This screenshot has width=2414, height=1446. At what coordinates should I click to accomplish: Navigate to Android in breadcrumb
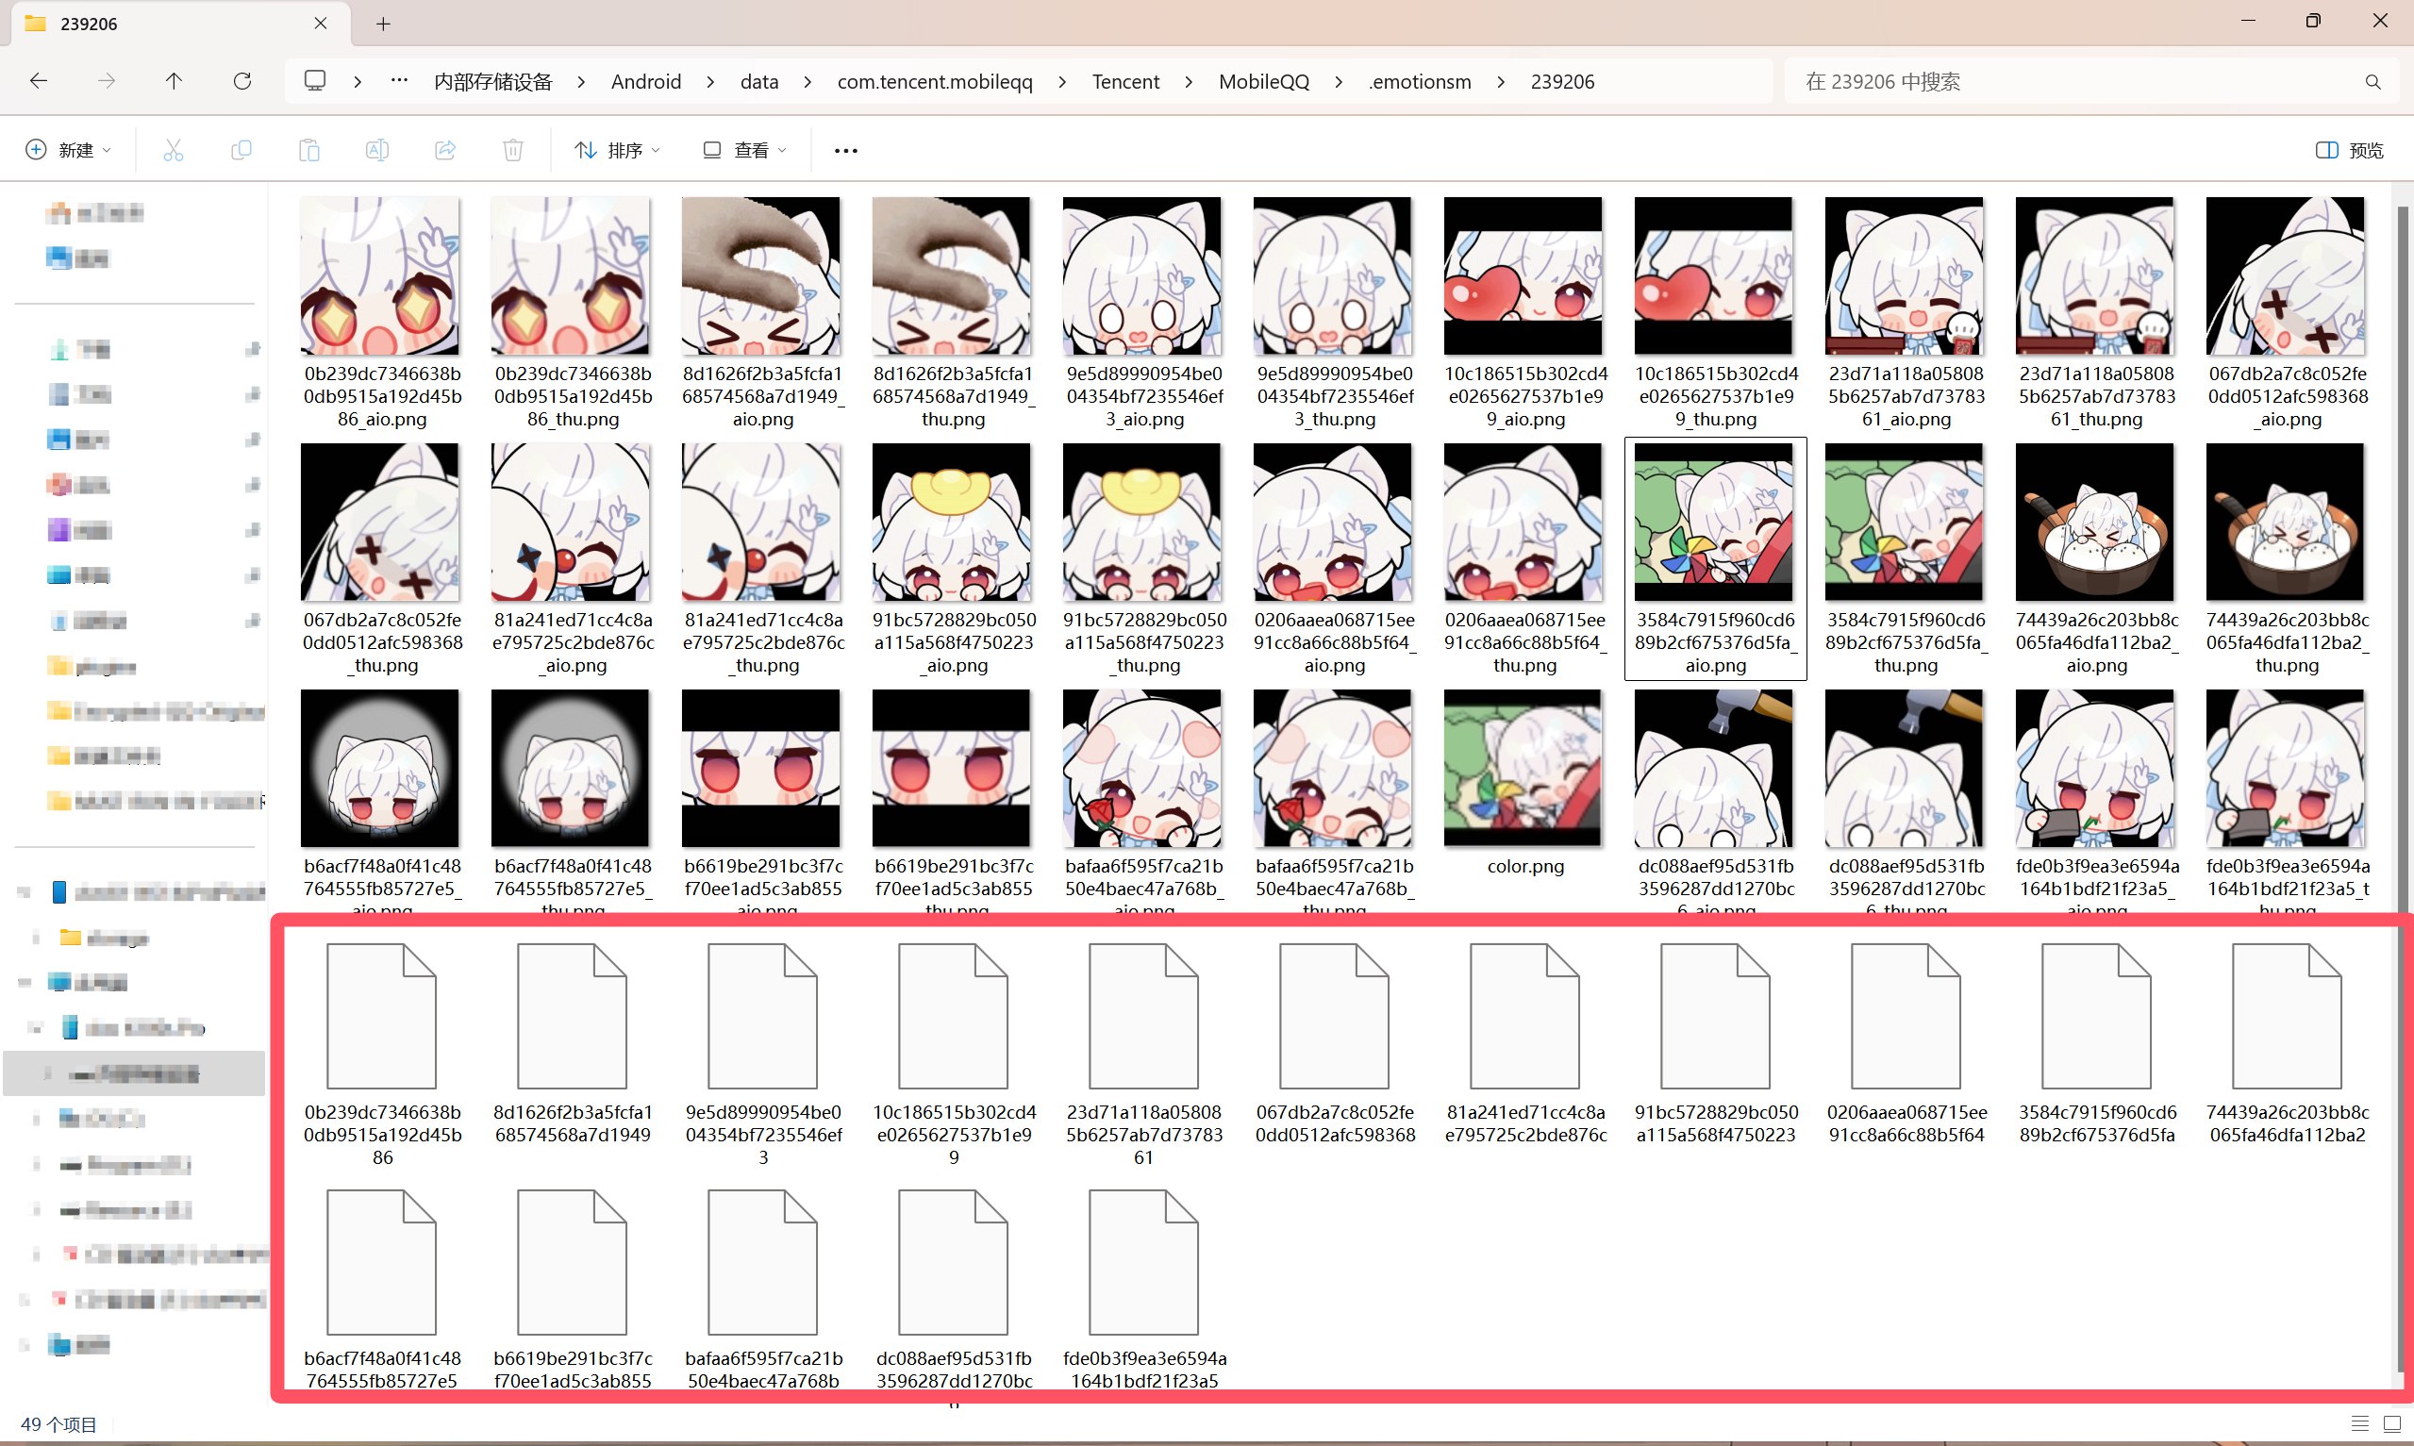646,82
